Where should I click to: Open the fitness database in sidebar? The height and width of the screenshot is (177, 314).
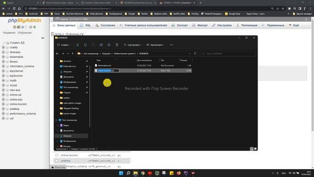click(x=14, y=61)
